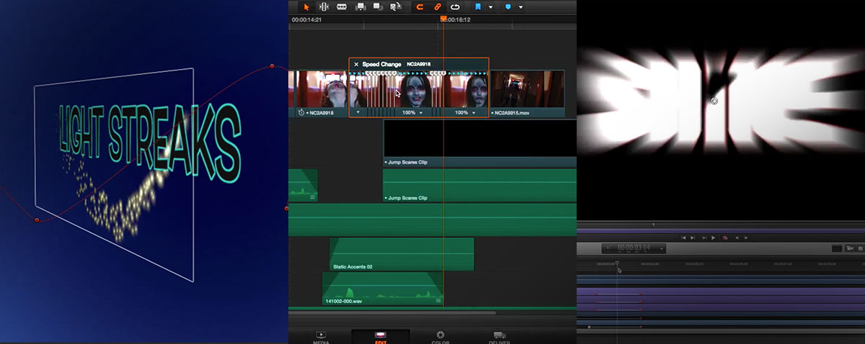
Task: Close the Speed Change overlay
Action: click(356, 64)
